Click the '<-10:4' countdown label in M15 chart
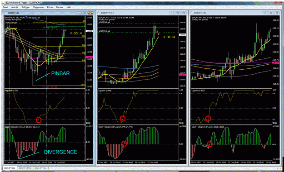284x172 pixels. point(169,37)
